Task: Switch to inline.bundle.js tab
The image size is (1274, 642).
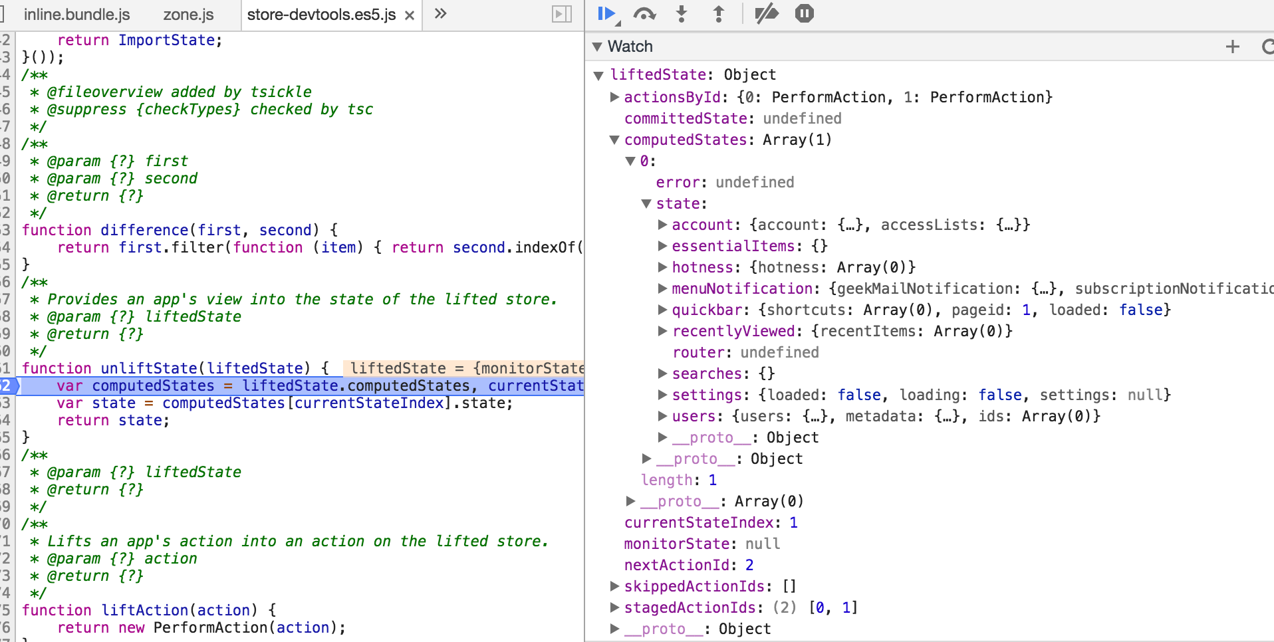Action: 77,15
